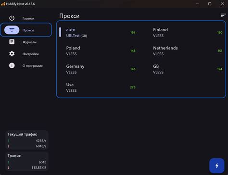Run the latency test with lightning button
228x175 pixels.
pos(217,165)
